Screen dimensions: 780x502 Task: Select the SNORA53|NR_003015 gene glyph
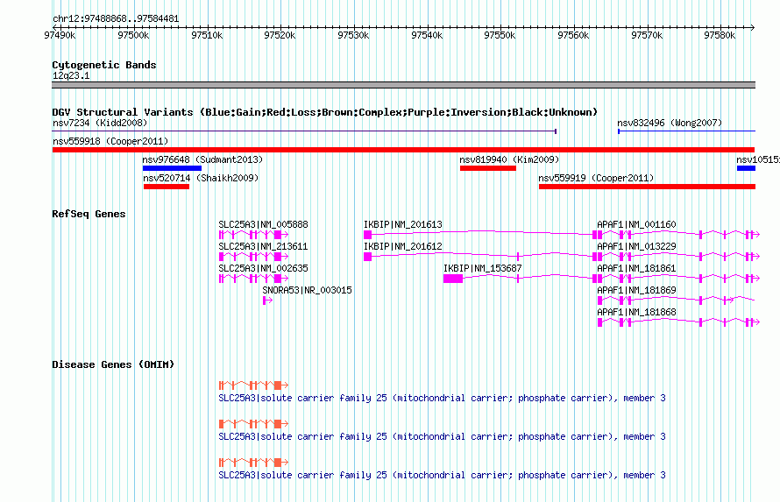[x=267, y=300]
